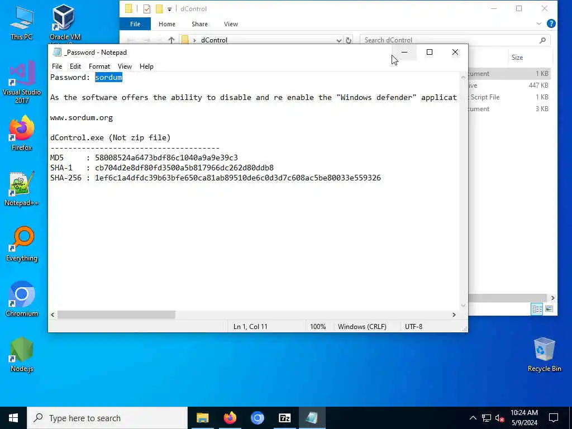Launch Visual Studio 2017 desktop shortcut
The image size is (572, 429).
pos(22,82)
